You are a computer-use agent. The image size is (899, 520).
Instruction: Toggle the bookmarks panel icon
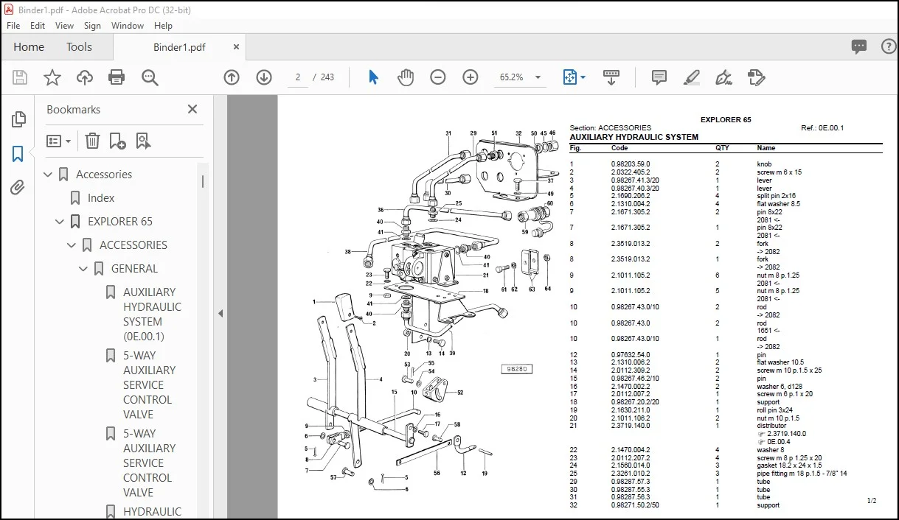(x=18, y=154)
